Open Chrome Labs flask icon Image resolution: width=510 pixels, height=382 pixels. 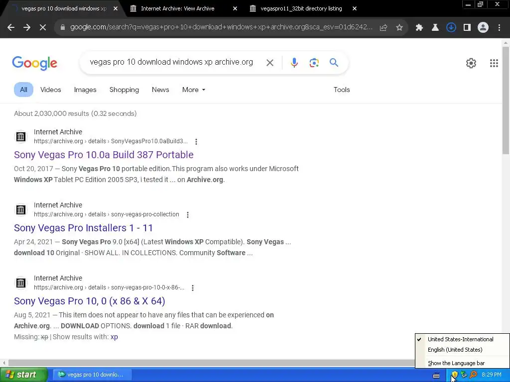click(x=435, y=28)
